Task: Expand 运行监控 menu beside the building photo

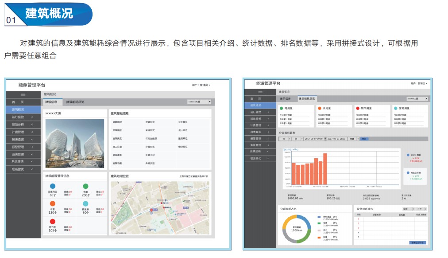Action: 23,117
